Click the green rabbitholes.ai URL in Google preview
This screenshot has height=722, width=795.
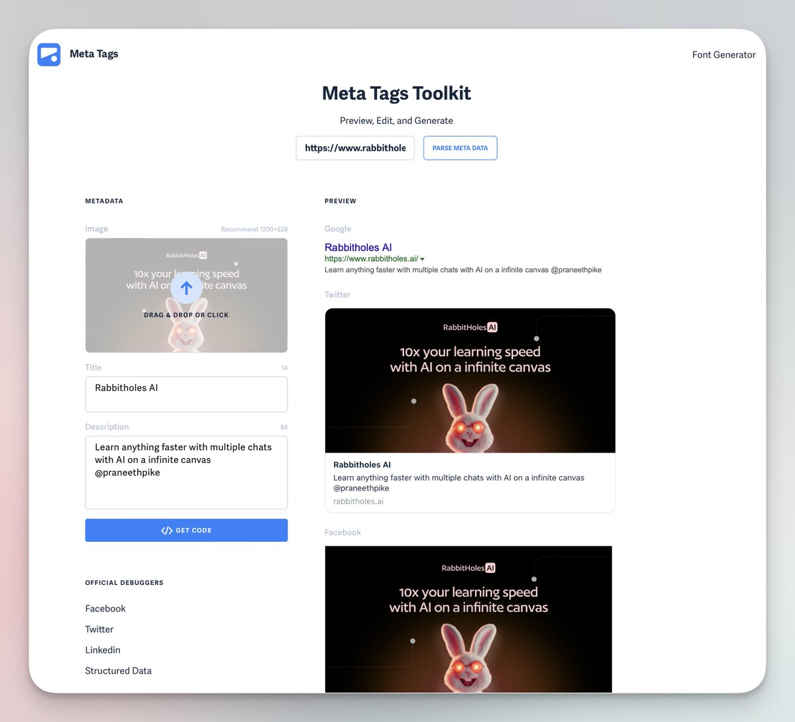tap(371, 259)
